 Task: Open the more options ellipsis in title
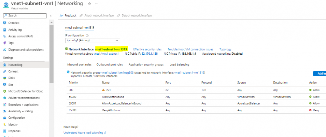click(x=96, y=3)
